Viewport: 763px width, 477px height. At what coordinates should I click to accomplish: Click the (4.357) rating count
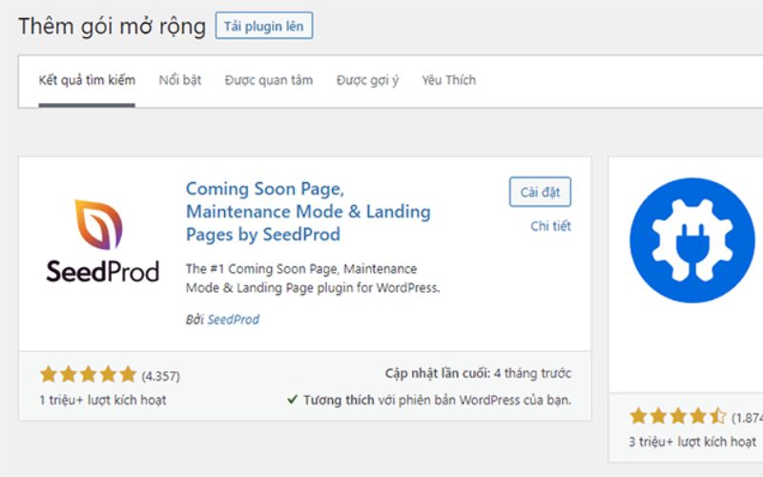pyautogui.click(x=160, y=376)
